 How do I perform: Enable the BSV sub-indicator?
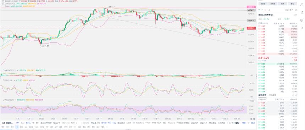(164, 123)
